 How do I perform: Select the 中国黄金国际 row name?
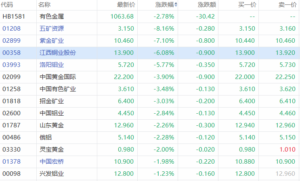58,77
